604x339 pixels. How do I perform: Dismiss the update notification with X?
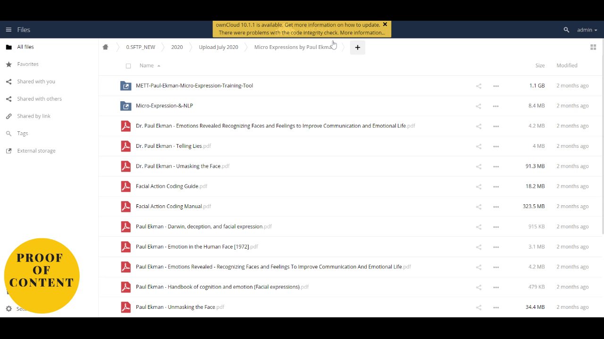(x=385, y=24)
